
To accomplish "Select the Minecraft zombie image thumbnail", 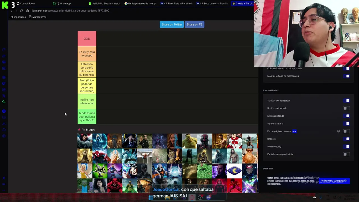I will tap(85, 186).
